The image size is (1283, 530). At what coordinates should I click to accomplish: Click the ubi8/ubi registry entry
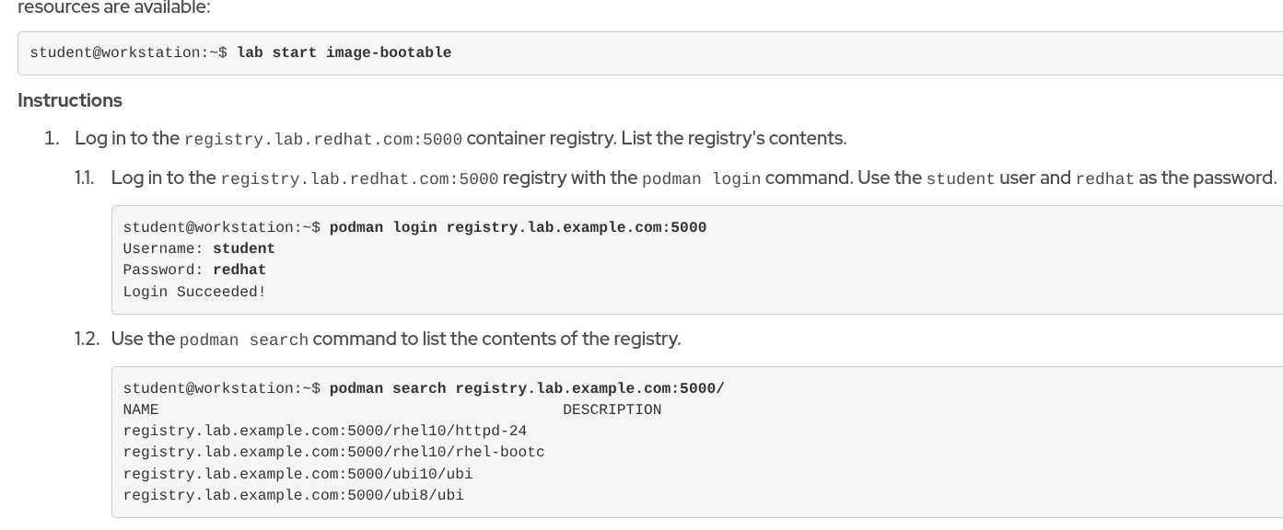(x=293, y=496)
